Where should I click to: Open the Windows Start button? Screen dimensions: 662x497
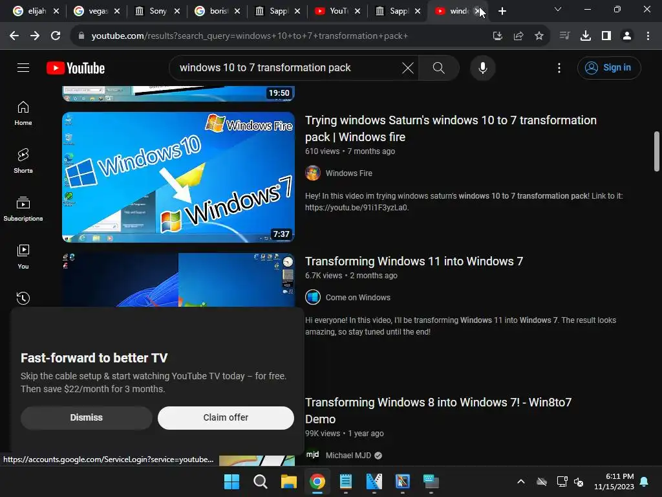[x=231, y=481]
